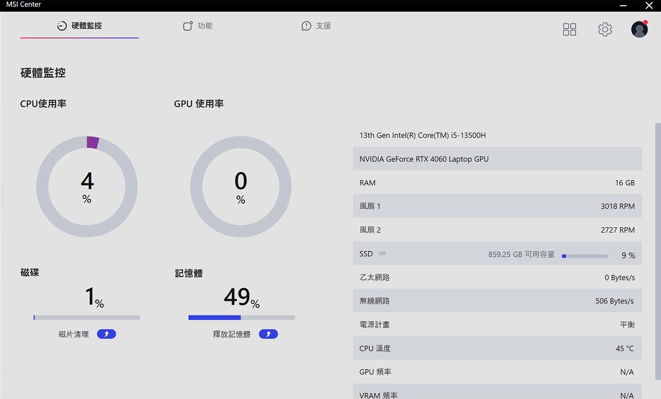
Task: Click the GPU 頻率 N/A value
Action: coord(627,372)
